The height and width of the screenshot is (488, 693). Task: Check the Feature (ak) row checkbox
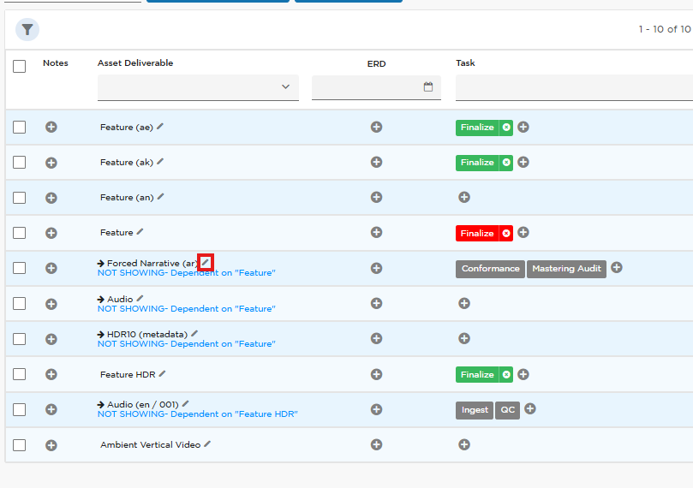point(19,162)
